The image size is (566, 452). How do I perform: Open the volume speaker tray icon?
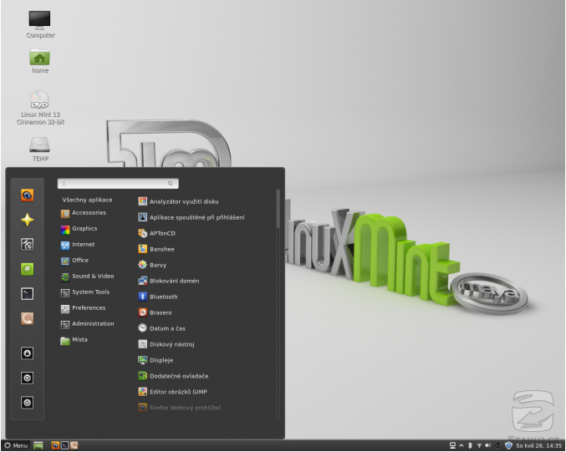click(x=488, y=446)
